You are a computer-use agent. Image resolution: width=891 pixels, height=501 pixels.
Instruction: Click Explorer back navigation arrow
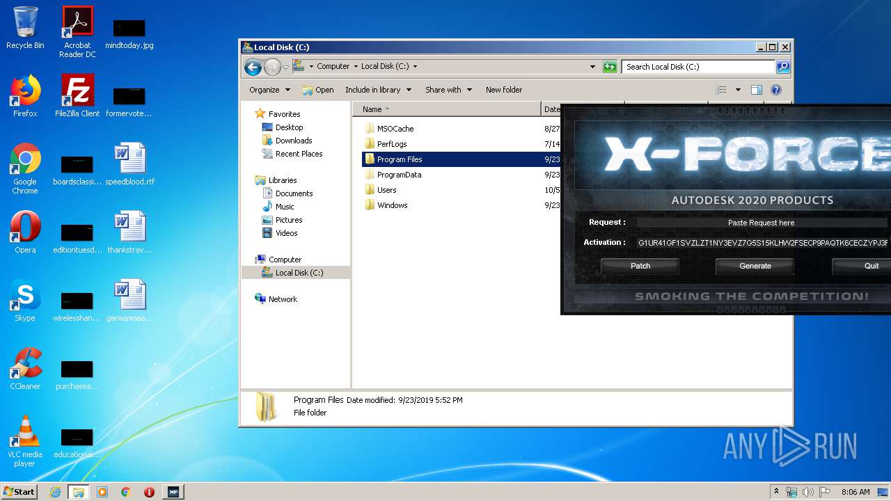(253, 67)
